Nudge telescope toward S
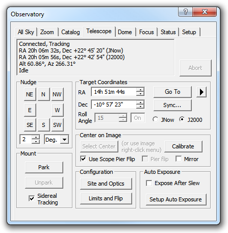 tap(43, 125)
